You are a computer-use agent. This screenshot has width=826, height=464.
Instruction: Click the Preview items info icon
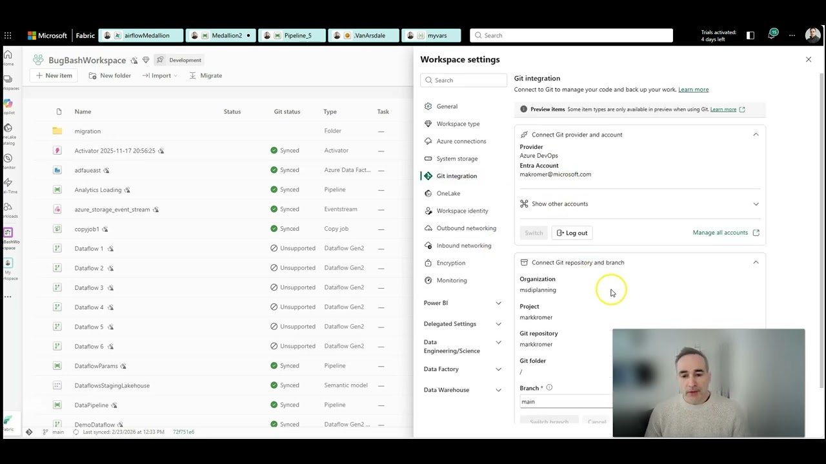(x=523, y=110)
